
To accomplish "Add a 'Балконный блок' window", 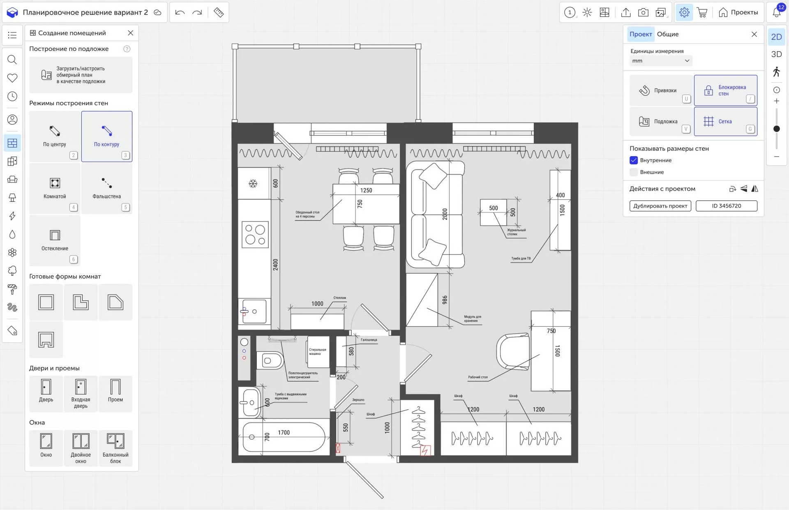I will 115,448.
